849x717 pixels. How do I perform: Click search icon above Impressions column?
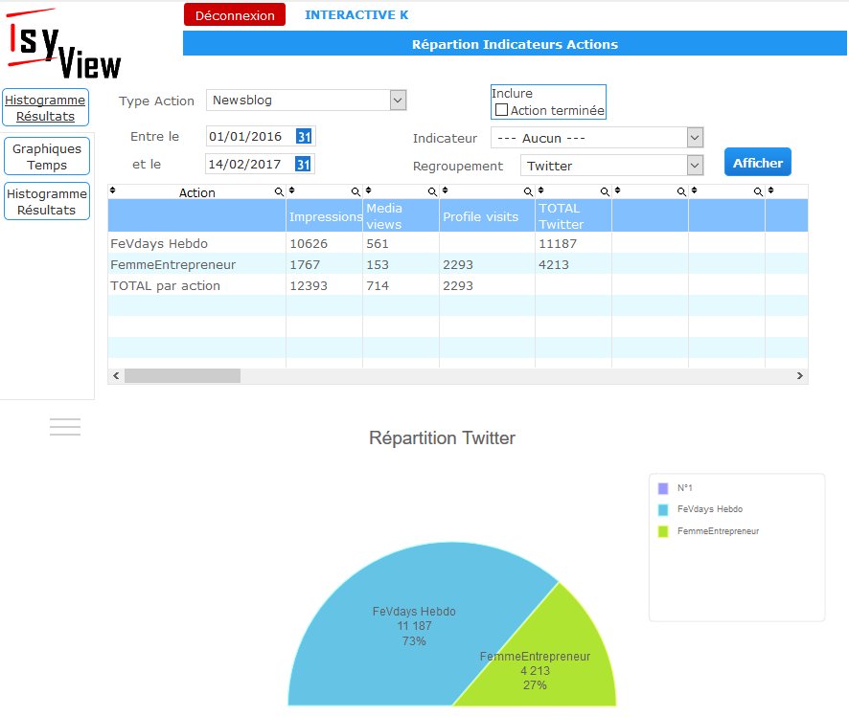(356, 192)
